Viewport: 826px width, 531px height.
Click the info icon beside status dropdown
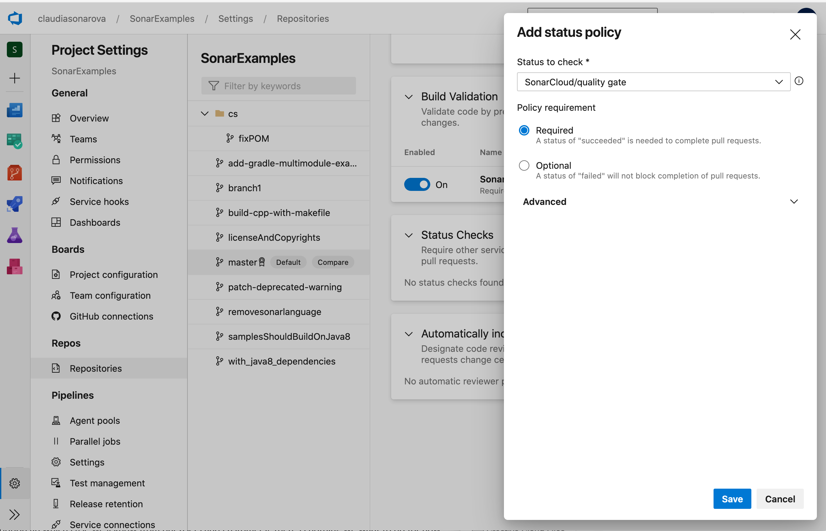coord(799,81)
